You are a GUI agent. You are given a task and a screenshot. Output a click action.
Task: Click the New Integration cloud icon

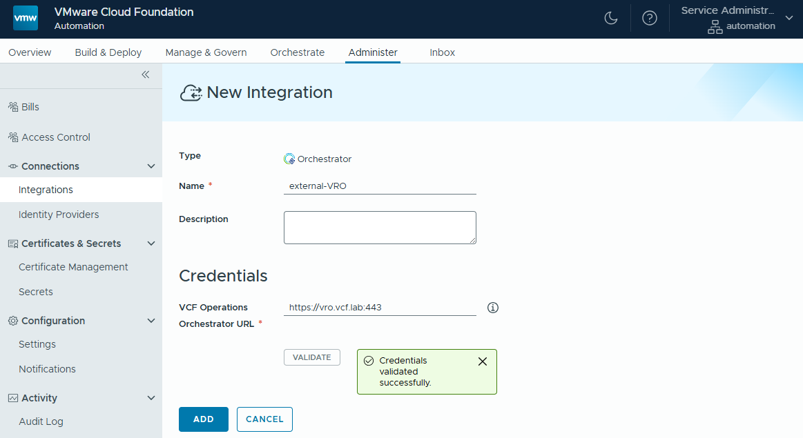[x=191, y=92]
